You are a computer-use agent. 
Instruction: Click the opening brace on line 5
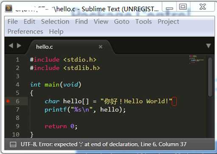[x=32, y=93]
